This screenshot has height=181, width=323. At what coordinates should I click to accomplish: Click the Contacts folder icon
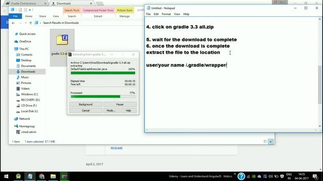click(18, 55)
